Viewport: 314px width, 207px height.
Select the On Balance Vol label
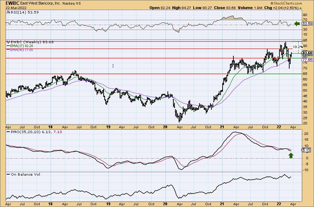pyautogui.click(x=25, y=174)
